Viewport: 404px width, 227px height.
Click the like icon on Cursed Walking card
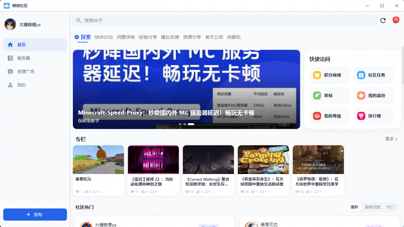(198, 192)
